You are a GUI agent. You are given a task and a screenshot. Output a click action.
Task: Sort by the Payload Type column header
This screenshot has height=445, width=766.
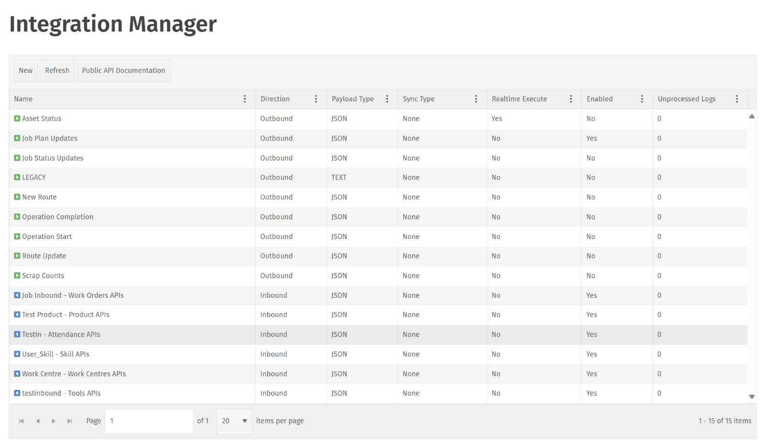pyautogui.click(x=353, y=99)
